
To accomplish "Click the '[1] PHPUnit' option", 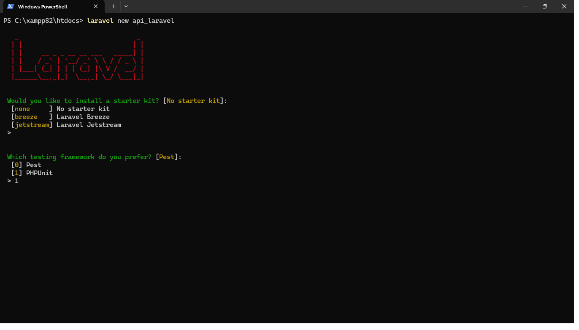I will tap(32, 173).
